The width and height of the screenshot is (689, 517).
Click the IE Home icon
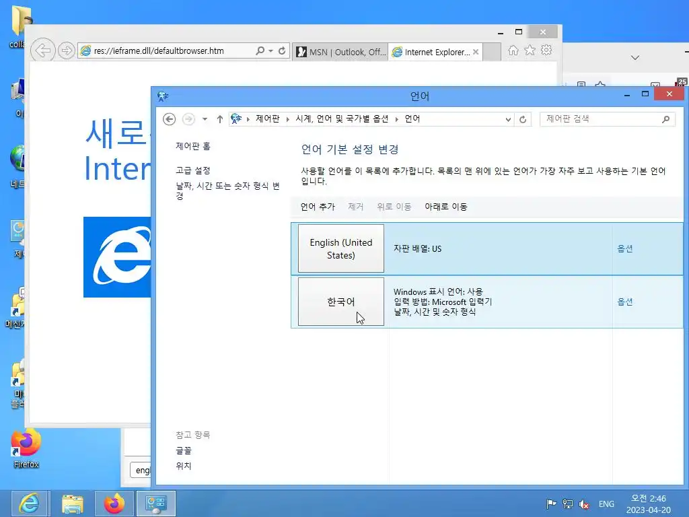coord(513,50)
